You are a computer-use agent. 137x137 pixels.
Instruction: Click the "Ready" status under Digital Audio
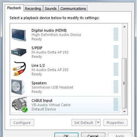37,39
